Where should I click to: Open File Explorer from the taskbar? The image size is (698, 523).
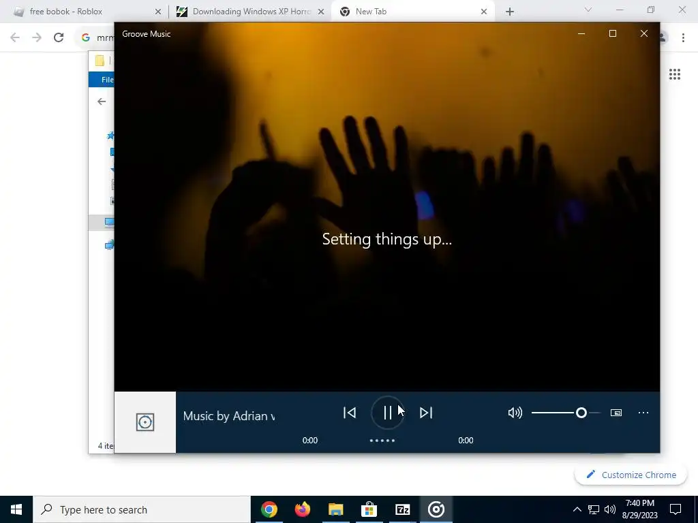335,509
